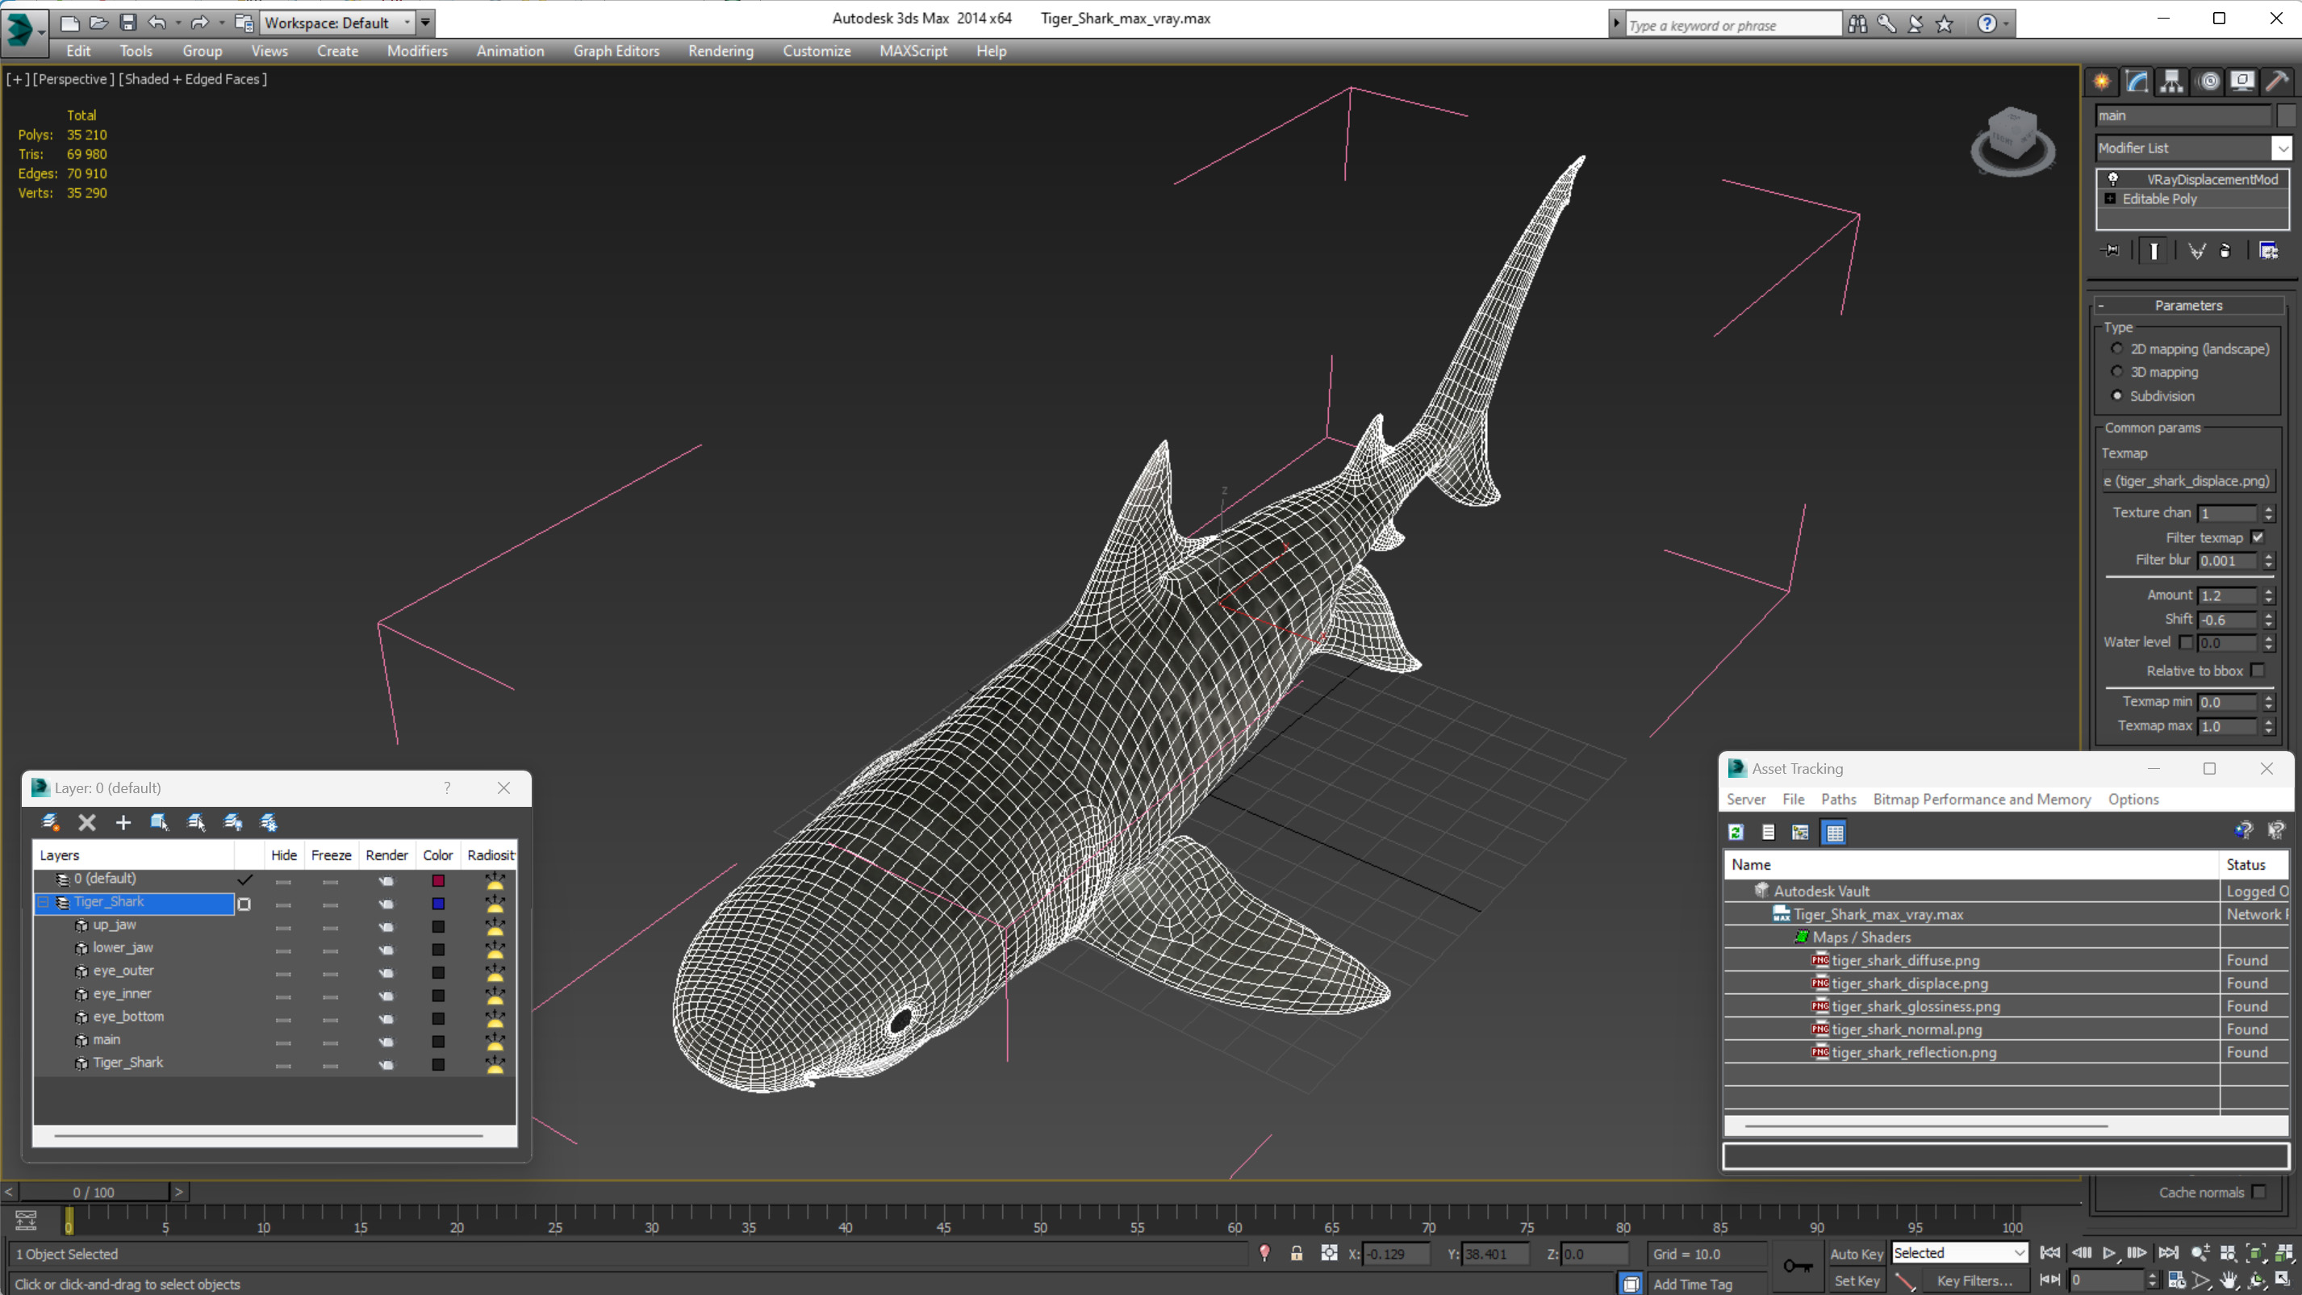Toggle Filter texmap checkbox
Viewport: 2302px width, 1295px height.
click(2258, 537)
